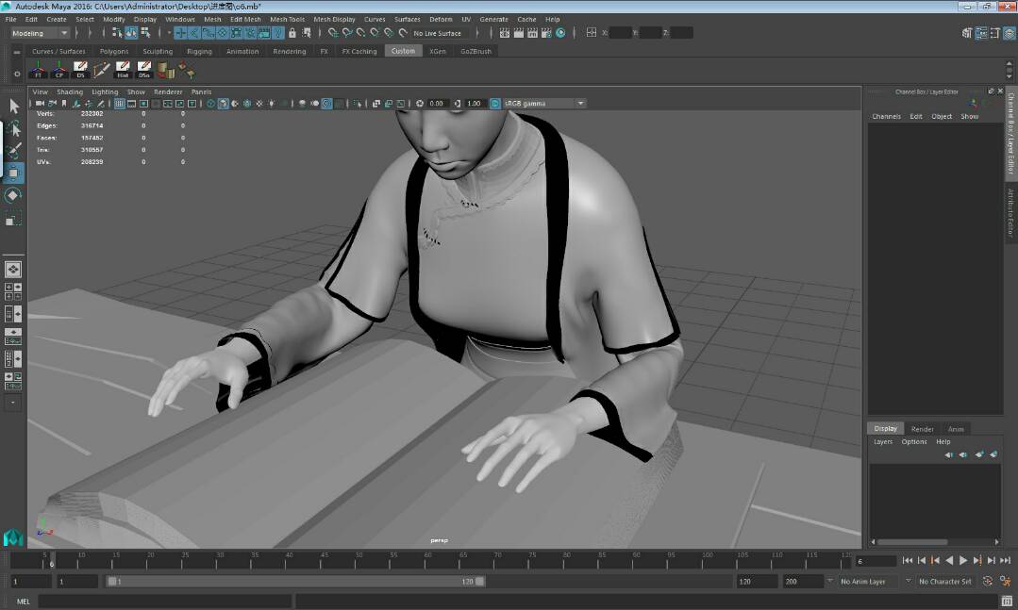Click the current frame input field
Image resolution: width=1018 pixels, height=610 pixels.
pyautogui.click(x=876, y=561)
